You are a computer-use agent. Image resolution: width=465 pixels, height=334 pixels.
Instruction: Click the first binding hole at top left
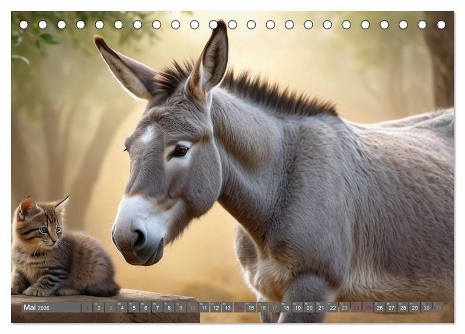click(24, 24)
